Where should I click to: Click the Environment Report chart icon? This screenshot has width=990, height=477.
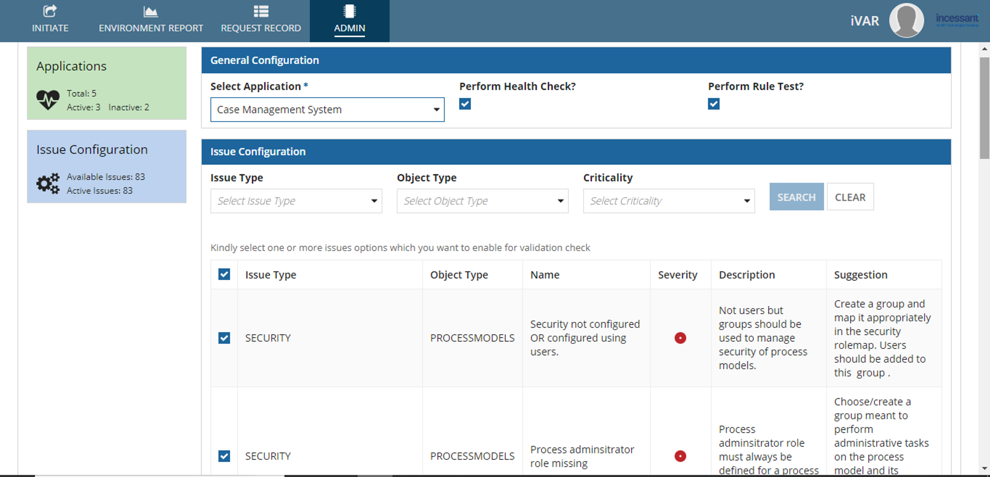click(x=151, y=12)
